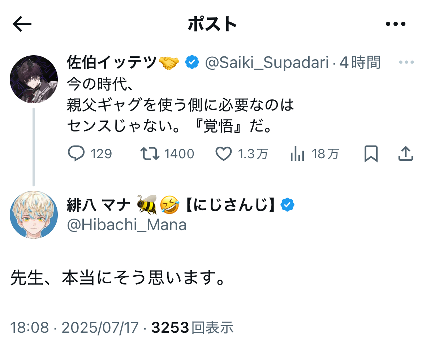Screen dimensions: 426x341
Task: Open 佐伯イッテツ's profile avatar
Action: (x=34, y=79)
